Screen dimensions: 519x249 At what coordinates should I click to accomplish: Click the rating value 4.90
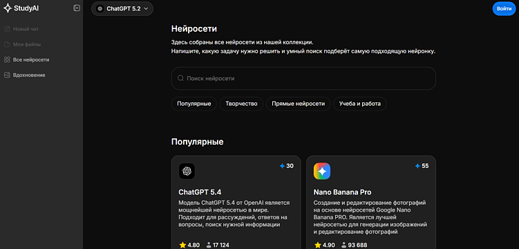329,246
